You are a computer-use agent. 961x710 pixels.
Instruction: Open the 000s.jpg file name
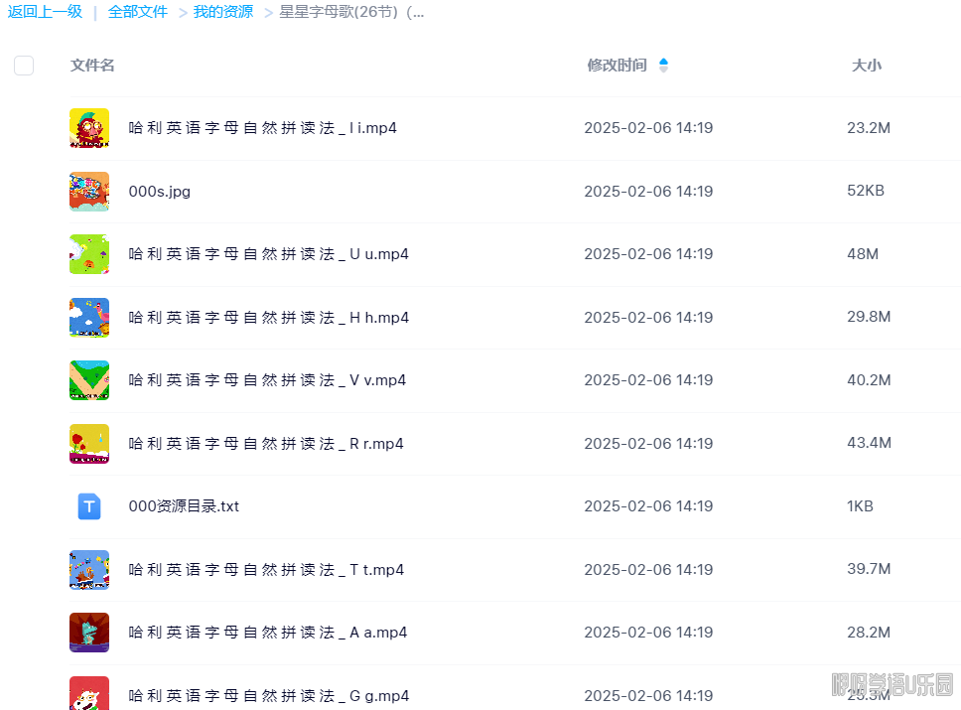click(159, 192)
